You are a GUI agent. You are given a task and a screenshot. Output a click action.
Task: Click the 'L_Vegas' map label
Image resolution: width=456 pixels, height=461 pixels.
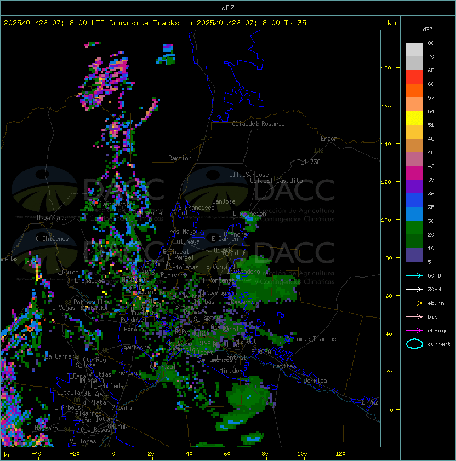pos(64,308)
